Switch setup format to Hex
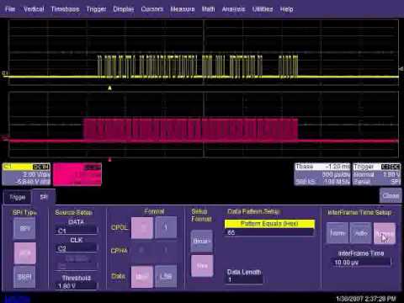404x303 pixels. pos(202,266)
